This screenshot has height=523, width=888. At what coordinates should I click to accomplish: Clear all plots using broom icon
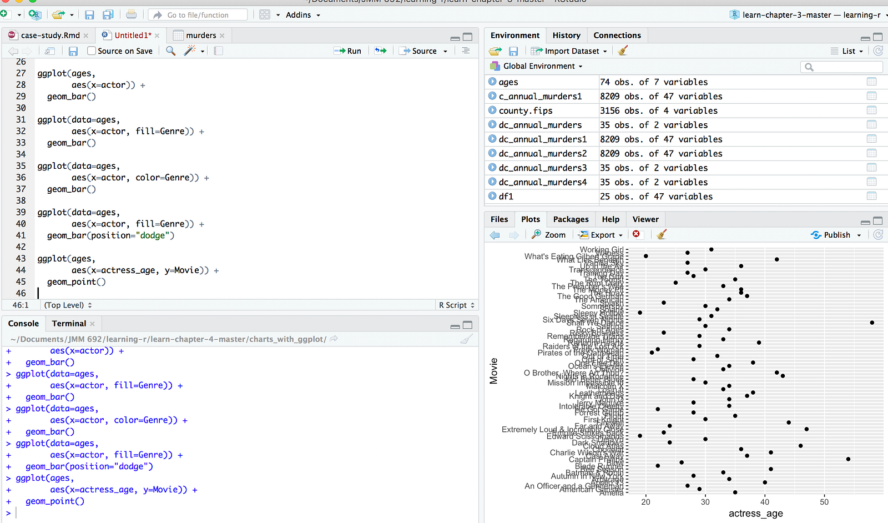point(661,235)
